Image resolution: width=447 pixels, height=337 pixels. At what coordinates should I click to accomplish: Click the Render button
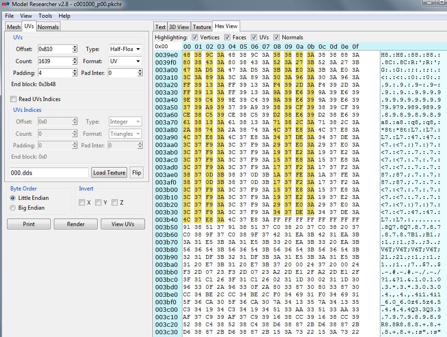coord(76,224)
